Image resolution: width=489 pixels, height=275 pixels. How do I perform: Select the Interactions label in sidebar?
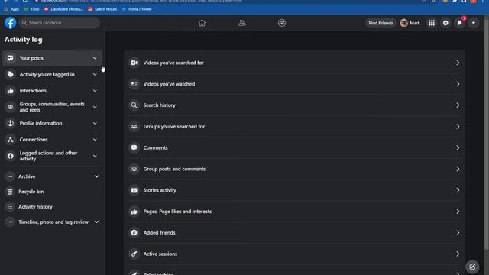33,91
